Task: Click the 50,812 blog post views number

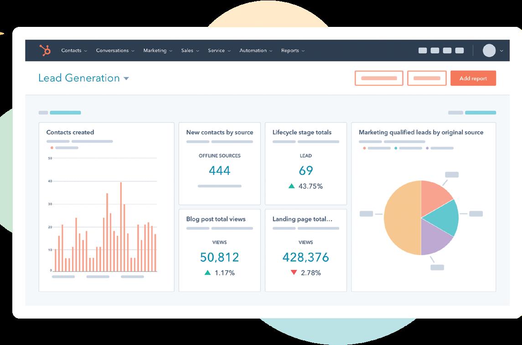Action: (219, 257)
